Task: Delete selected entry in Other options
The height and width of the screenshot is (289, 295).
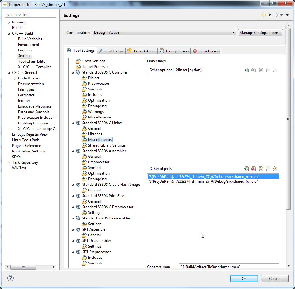Action: coord(254,70)
